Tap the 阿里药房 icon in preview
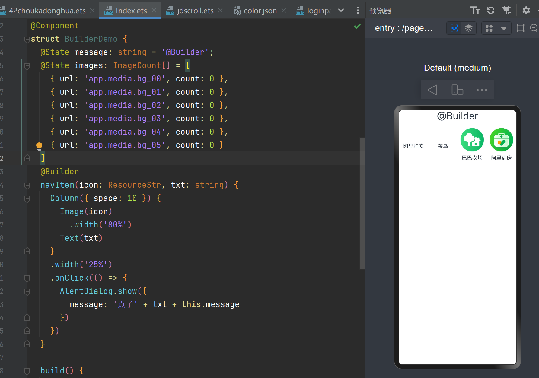 [x=501, y=140]
